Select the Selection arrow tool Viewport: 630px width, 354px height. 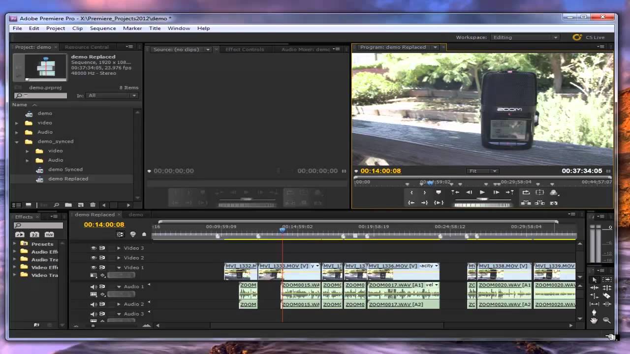[x=594, y=279]
